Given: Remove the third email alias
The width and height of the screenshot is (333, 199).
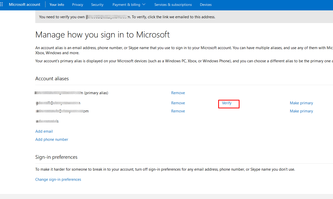Looking at the screenshot, I should (178, 111).
